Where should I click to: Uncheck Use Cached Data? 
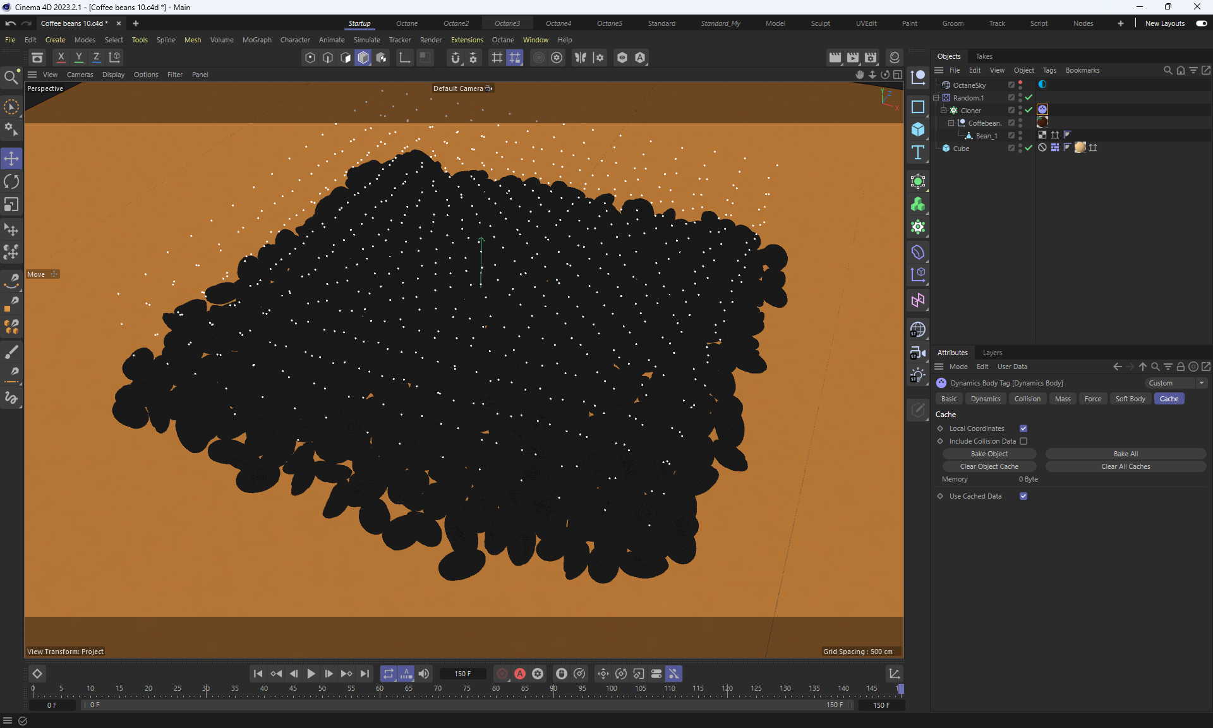(1023, 496)
